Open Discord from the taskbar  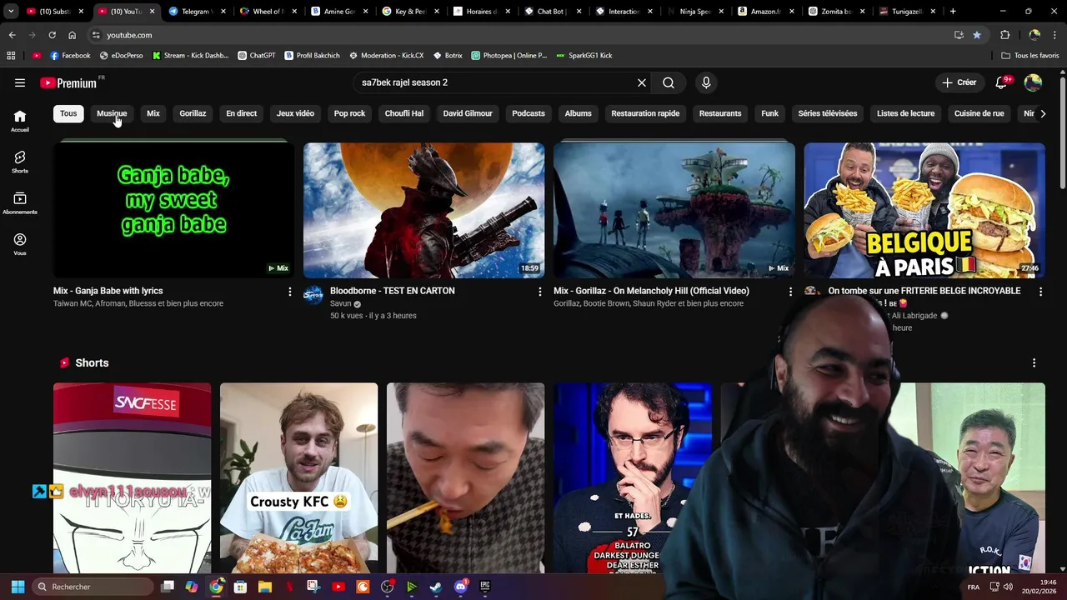(461, 587)
